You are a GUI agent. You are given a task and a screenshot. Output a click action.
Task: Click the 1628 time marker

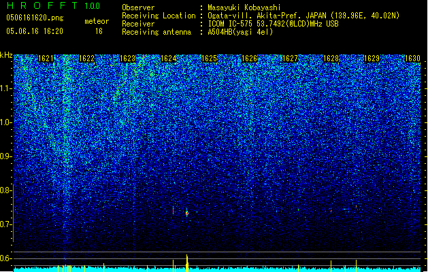tap(331, 58)
